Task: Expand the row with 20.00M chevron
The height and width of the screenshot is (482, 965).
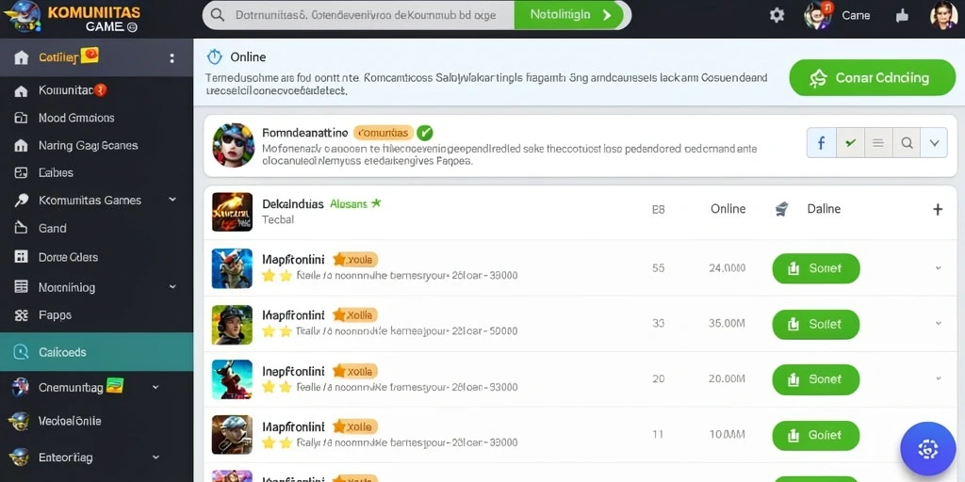Action: click(938, 378)
